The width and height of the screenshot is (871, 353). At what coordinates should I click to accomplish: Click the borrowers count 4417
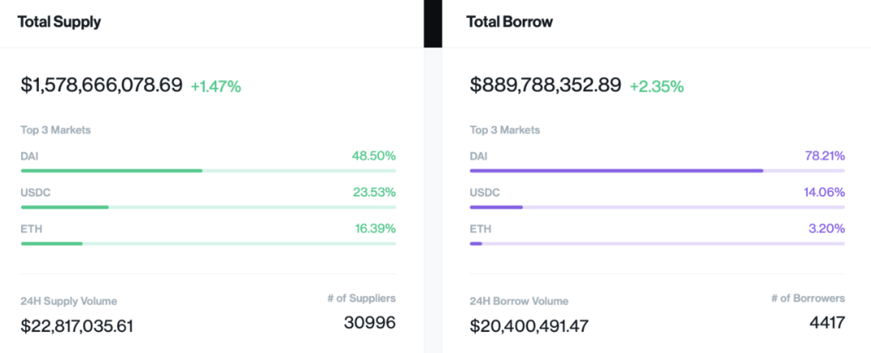pos(827,323)
